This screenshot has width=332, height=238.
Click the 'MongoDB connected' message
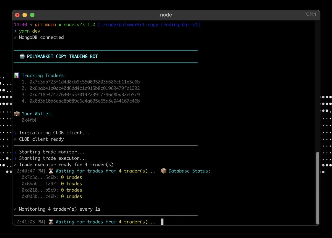click(x=41, y=37)
